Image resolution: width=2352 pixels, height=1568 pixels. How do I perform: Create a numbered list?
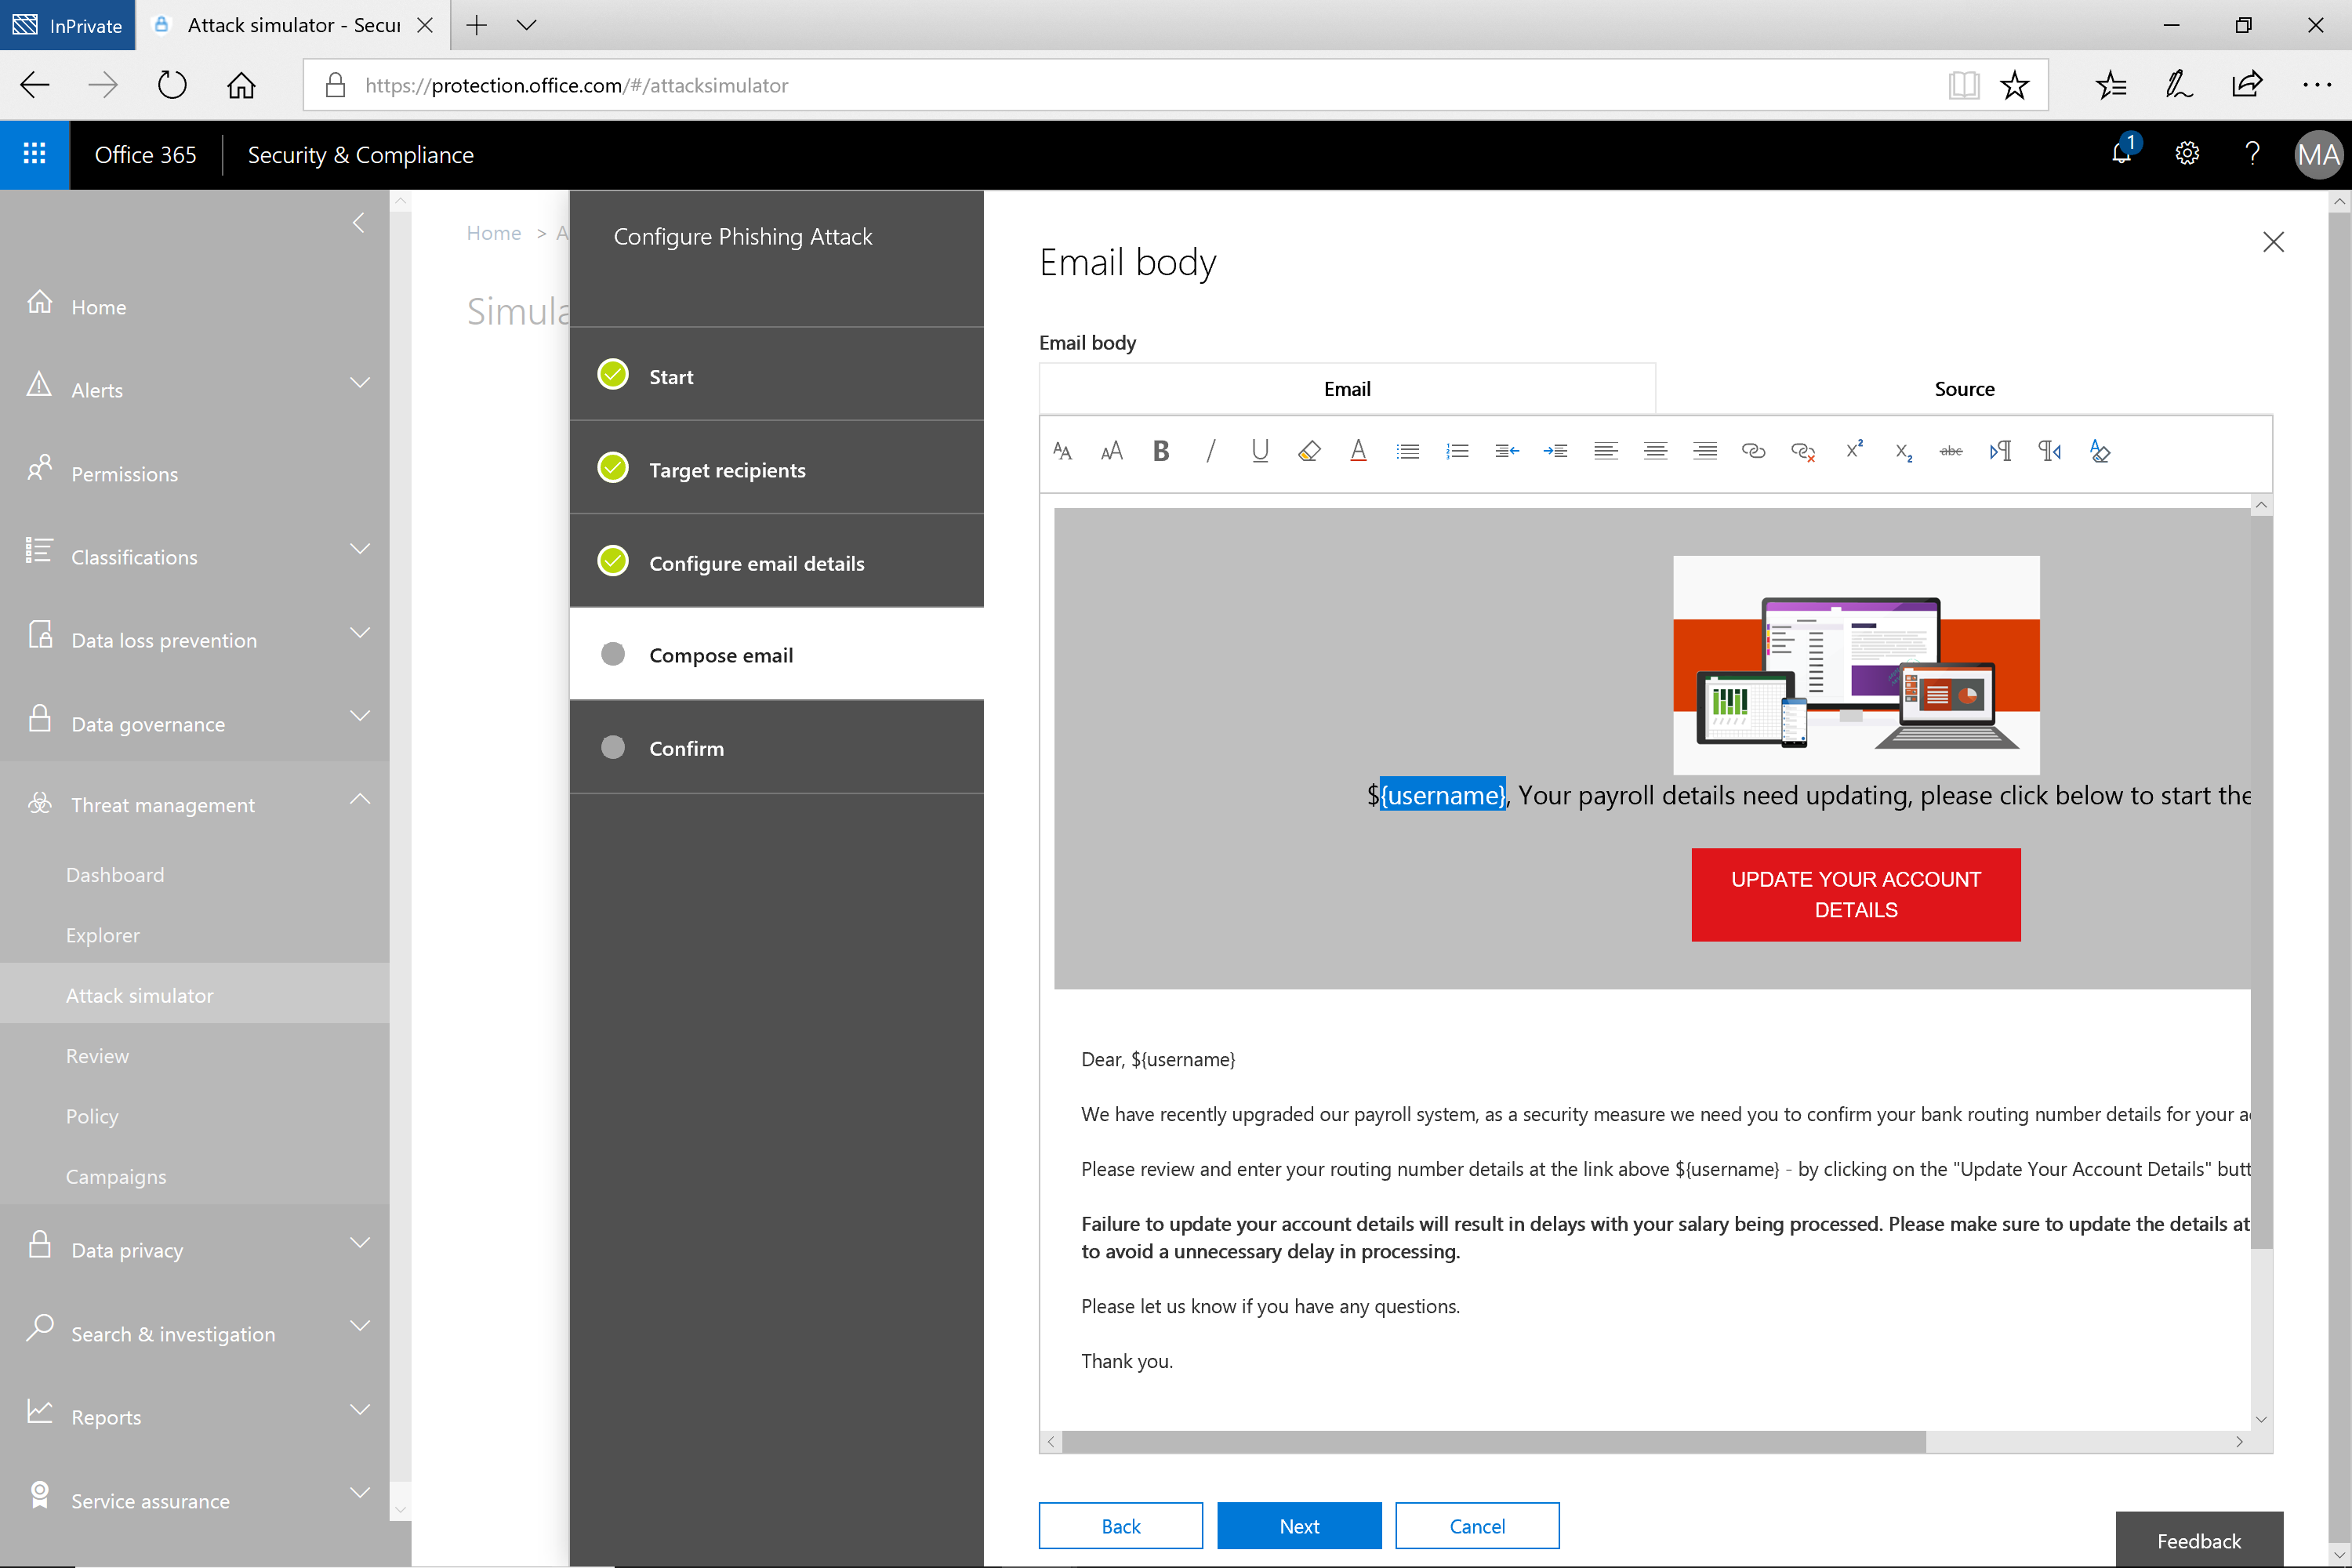coord(1457,451)
